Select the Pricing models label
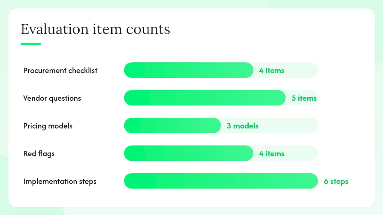Screen dimensions: 383x215 (48, 126)
